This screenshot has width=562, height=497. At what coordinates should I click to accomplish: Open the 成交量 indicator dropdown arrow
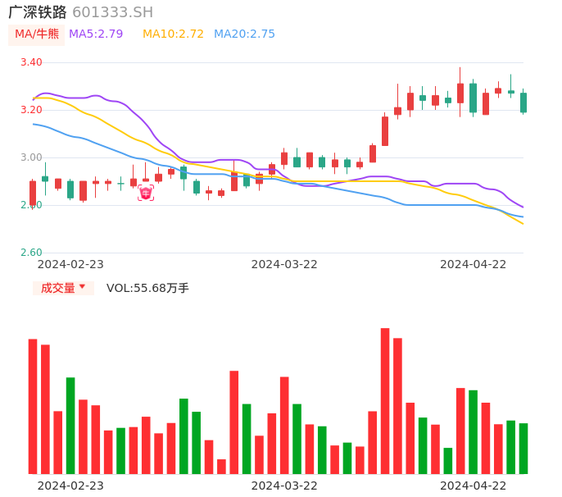tap(82, 287)
